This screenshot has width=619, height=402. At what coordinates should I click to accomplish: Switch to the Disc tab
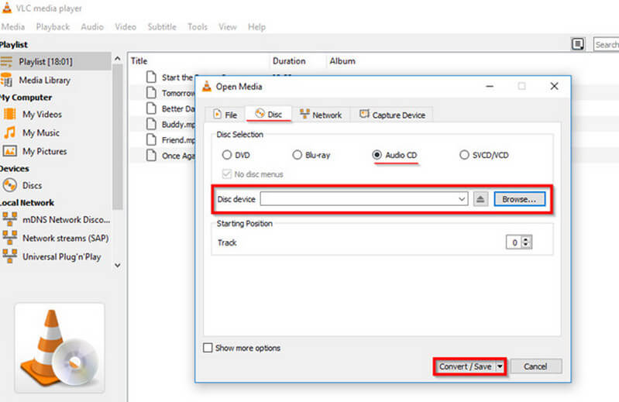(269, 114)
